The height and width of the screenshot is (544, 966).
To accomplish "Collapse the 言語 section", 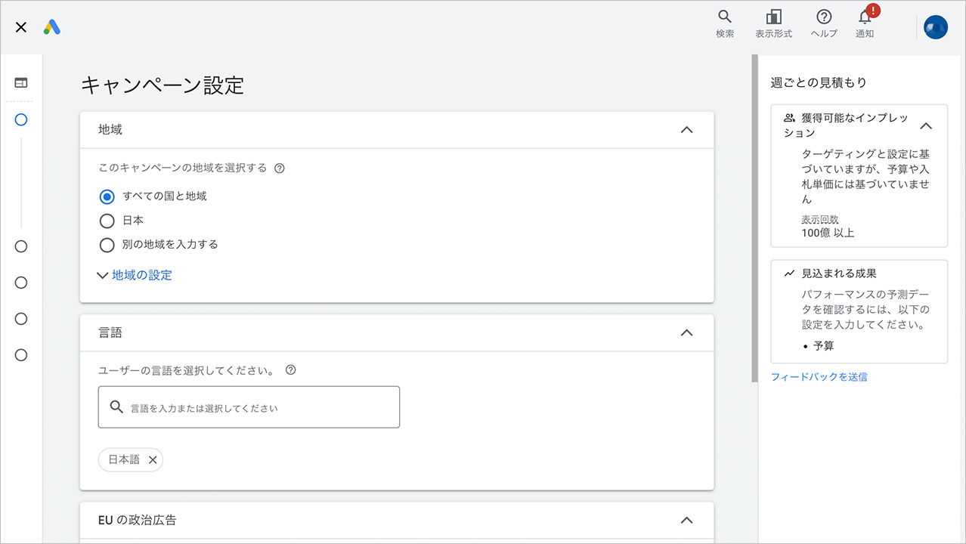I will pyautogui.click(x=686, y=332).
